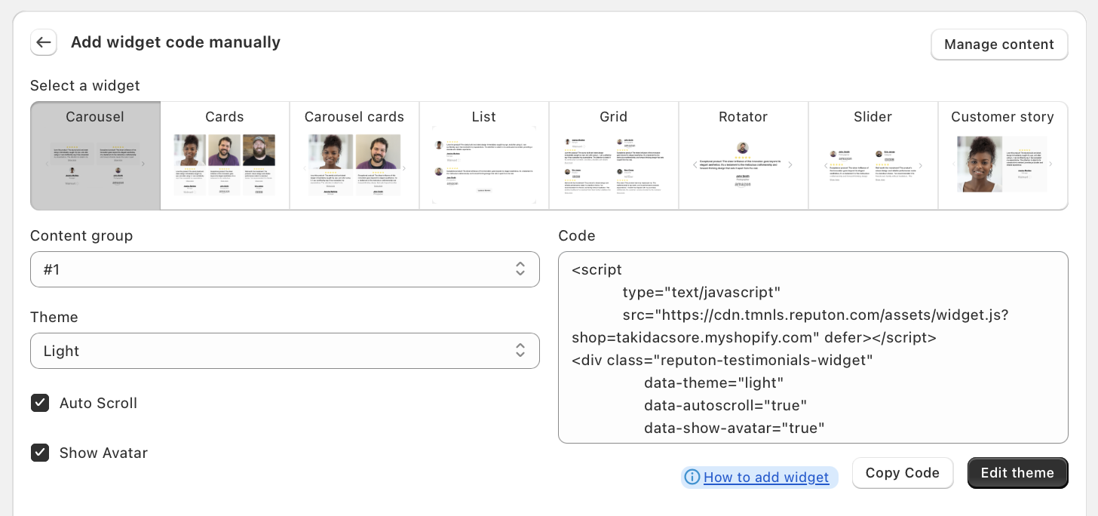Click the Select a widget label
This screenshot has height=516, width=1098.
(85, 86)
